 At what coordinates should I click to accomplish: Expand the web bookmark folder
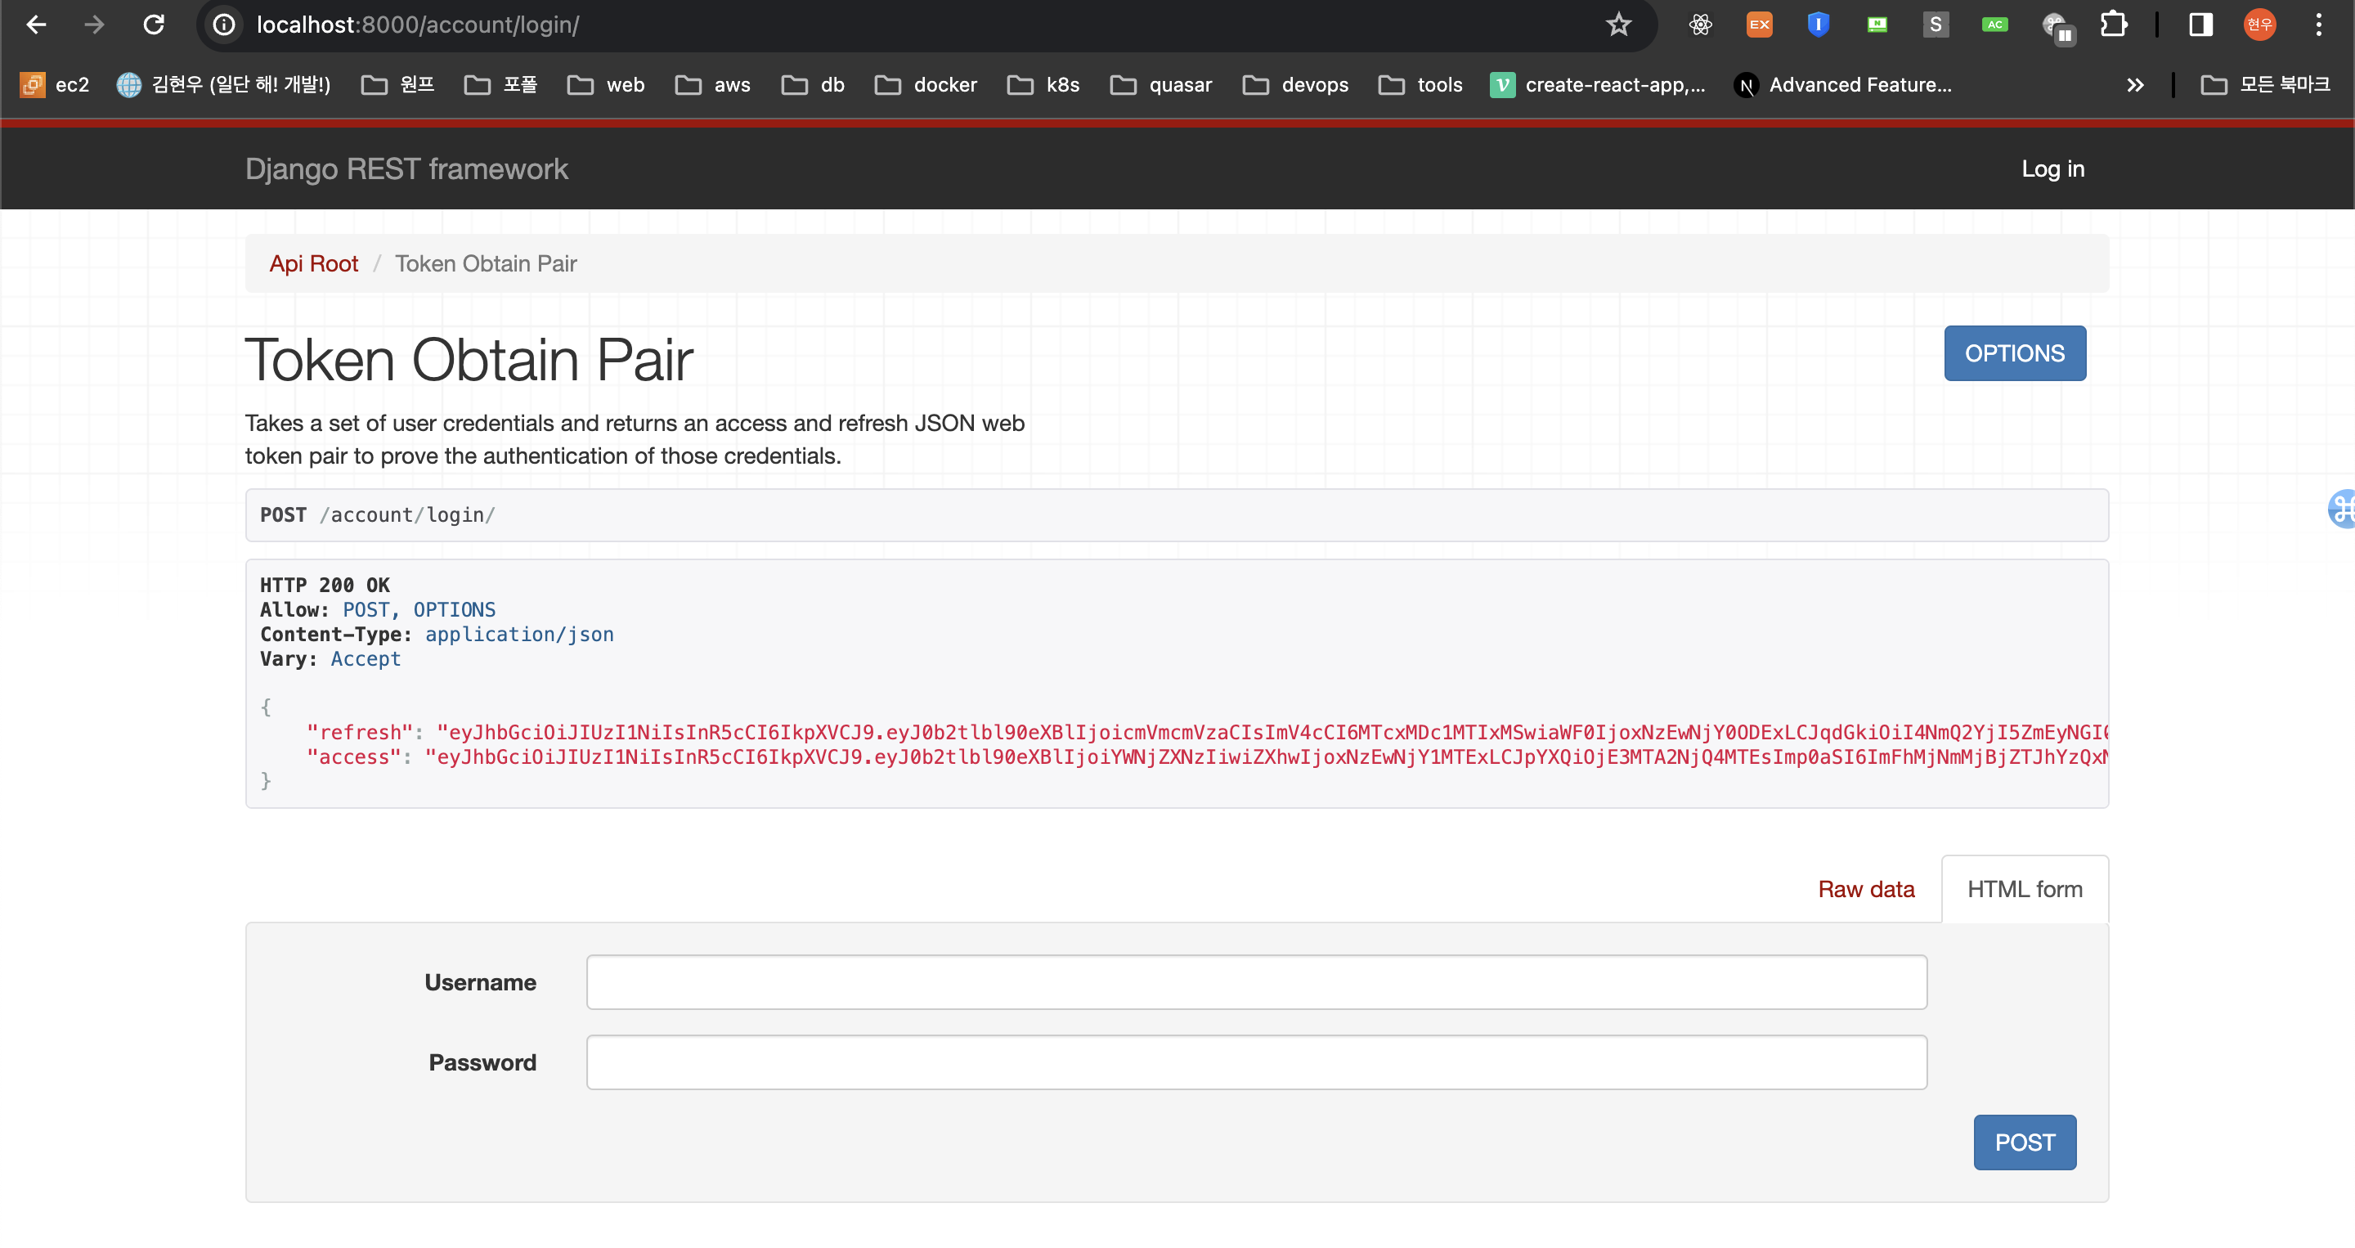pyautogui.click(x=606, y=85)
